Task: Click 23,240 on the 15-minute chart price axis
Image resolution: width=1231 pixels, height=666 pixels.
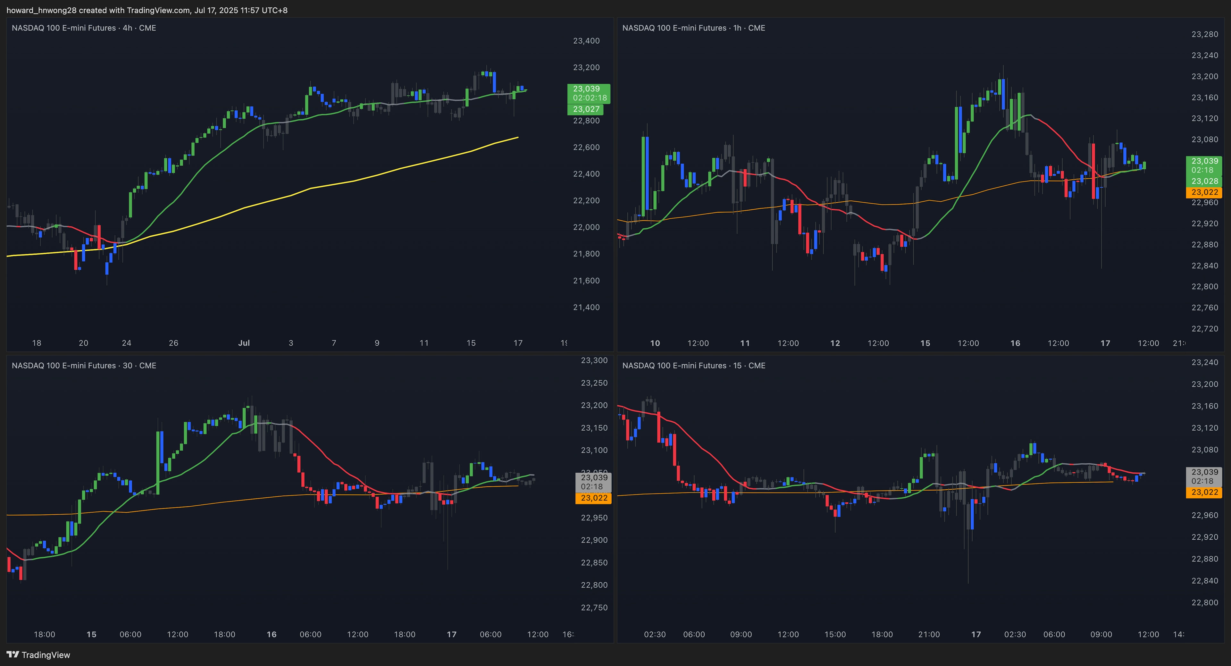Action: coord(1205,362)
